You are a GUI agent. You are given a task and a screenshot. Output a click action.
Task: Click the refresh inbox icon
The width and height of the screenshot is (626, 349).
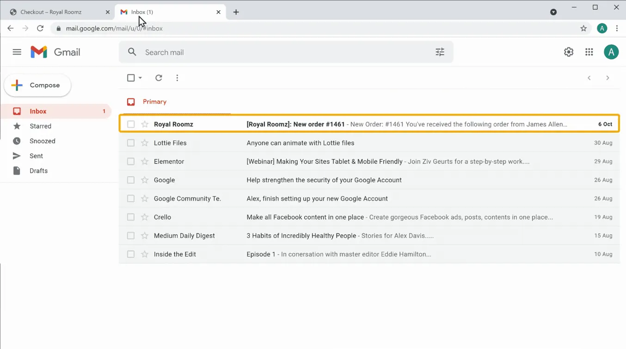click(x=159, y=78)
